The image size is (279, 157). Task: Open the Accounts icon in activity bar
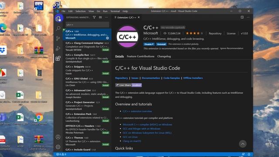(58, 137)
